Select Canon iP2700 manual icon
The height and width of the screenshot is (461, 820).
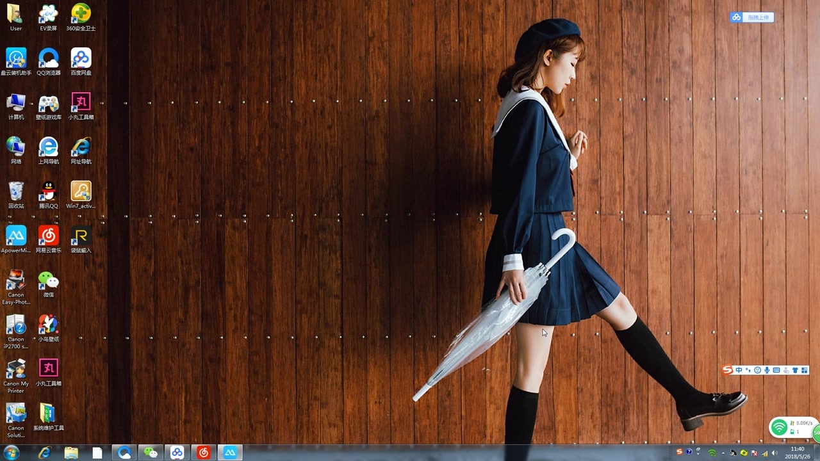click(16, 331)
